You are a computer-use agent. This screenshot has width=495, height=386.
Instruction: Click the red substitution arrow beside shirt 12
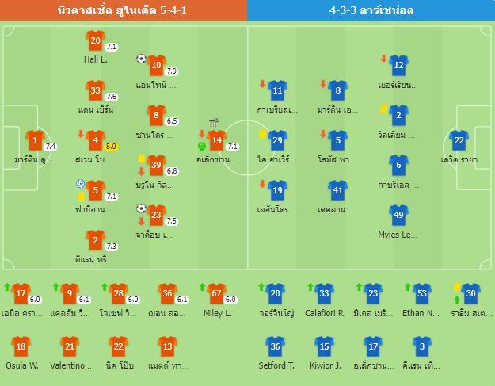coord(383,59)
